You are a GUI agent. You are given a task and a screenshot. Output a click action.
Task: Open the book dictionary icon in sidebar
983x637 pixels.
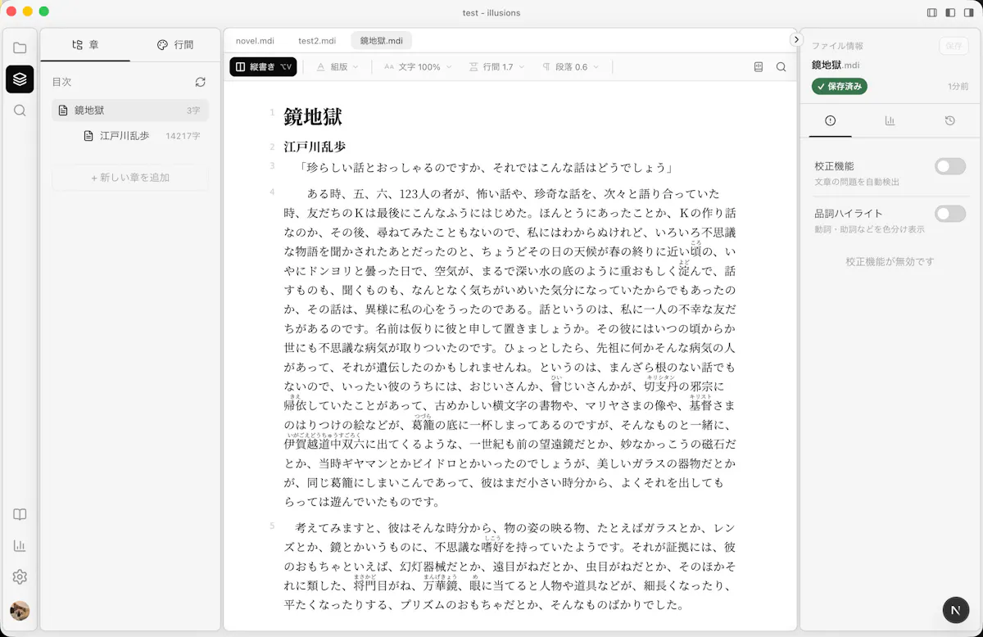pos(20,515)
